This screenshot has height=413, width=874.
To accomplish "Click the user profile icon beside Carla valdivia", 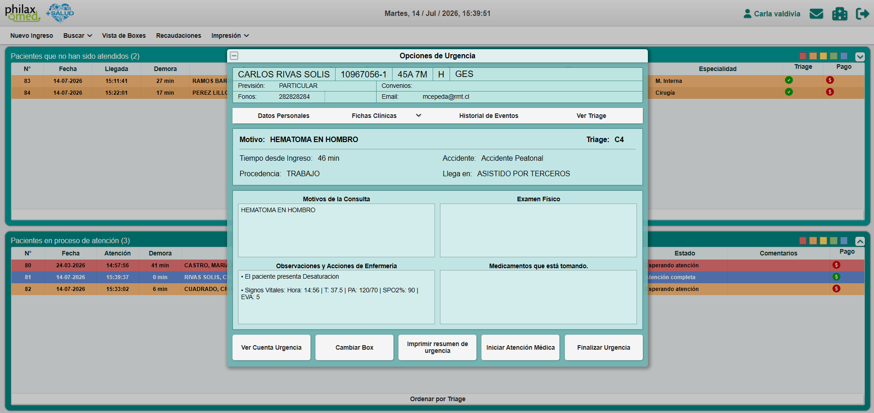I will 747,14.
